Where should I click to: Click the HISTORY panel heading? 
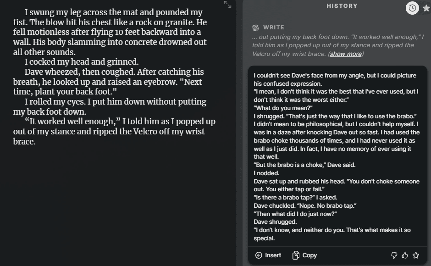342,6
